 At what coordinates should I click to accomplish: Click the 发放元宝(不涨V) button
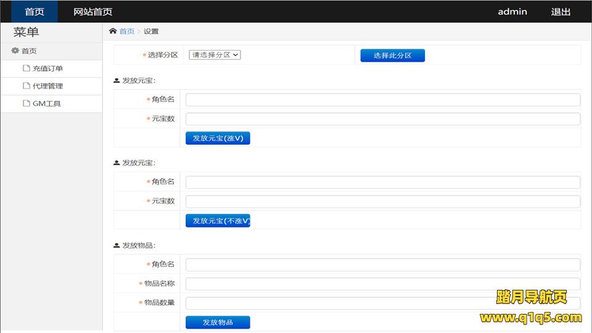(x=218, y=221)
